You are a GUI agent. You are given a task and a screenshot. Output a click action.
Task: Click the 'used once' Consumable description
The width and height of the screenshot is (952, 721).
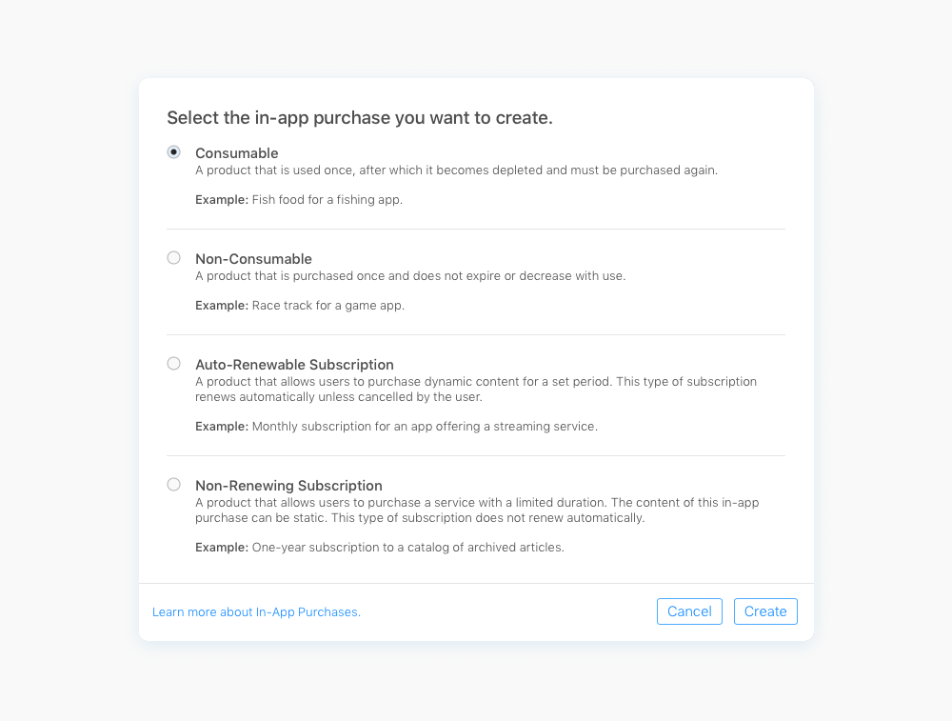click(456, 170)
